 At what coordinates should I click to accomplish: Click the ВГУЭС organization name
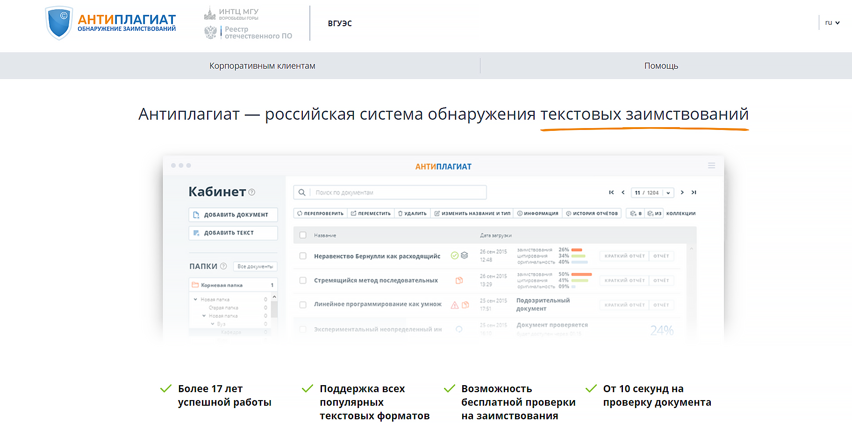coord(340,23)
